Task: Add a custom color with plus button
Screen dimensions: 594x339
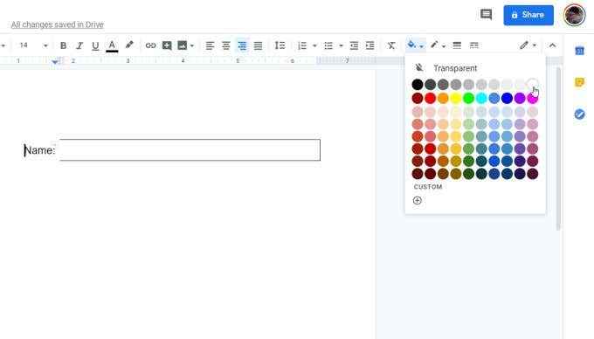Action: pos(417,200)
